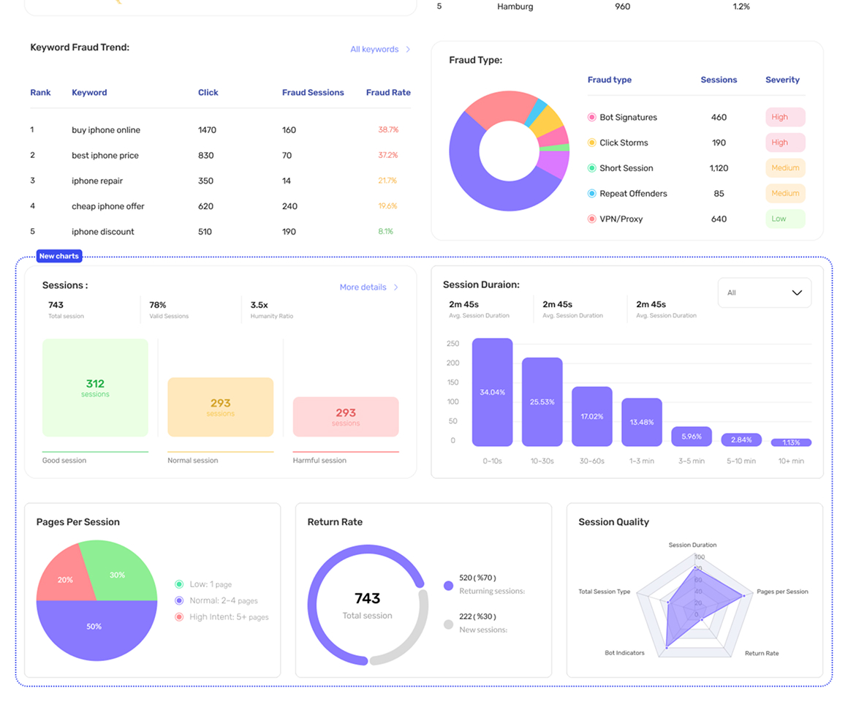Select the 0-10s bar showing 34.04%

pyautogui.click(x=492, y=392)
